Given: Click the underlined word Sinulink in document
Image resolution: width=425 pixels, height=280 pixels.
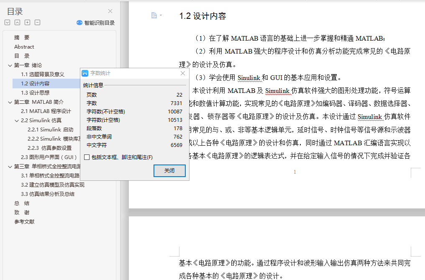Looking at the screenshot, I should [249, 78].
